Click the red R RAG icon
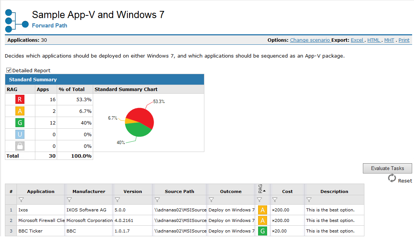414x237 pixels. point(20,100)
